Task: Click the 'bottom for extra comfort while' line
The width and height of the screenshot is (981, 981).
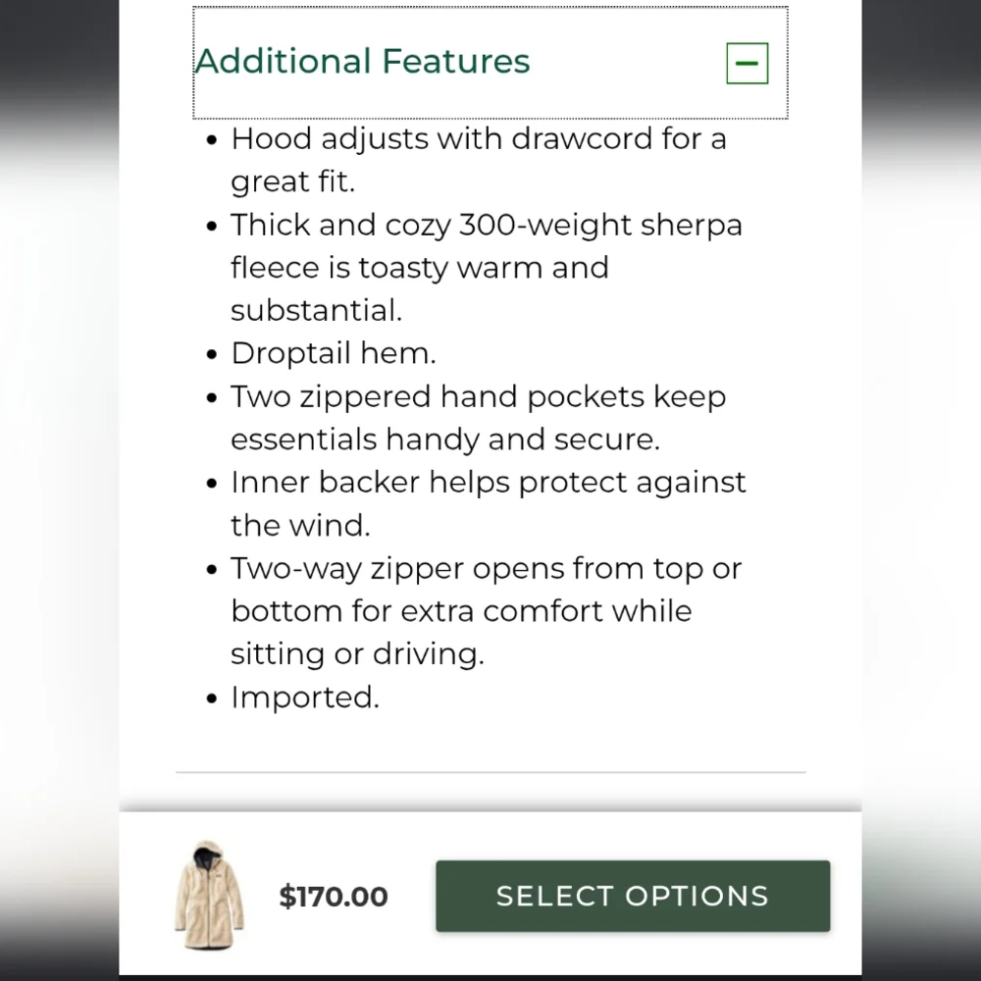Action: click(x=461, y=611)
